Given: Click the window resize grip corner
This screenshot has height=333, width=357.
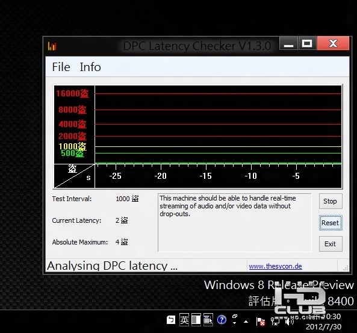Looking at the screenshot, I should coord(346,268).
